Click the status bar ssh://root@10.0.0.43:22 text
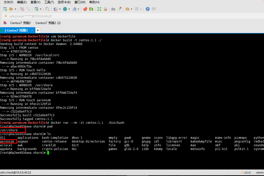 click(x=16, y=172)
